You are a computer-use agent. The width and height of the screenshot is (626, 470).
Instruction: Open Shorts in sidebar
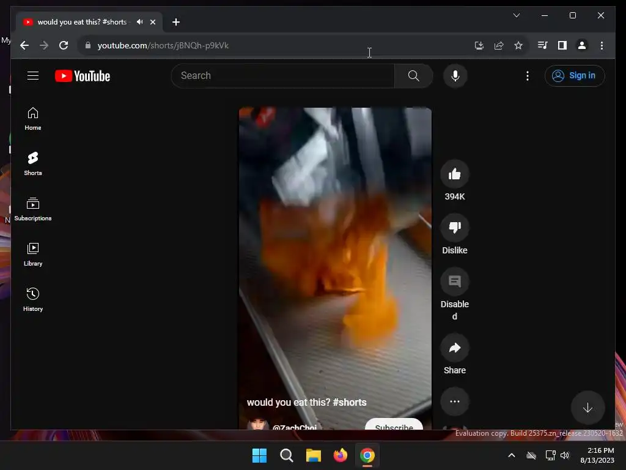point(33,164)
